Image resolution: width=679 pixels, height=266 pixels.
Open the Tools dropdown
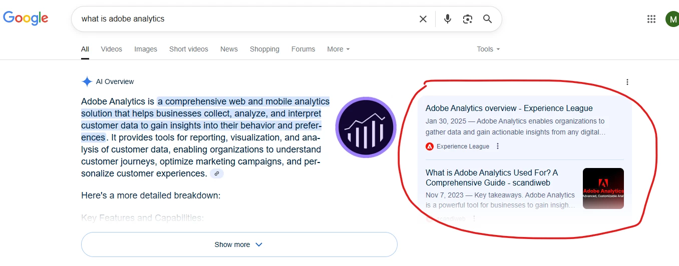[488, 49]
